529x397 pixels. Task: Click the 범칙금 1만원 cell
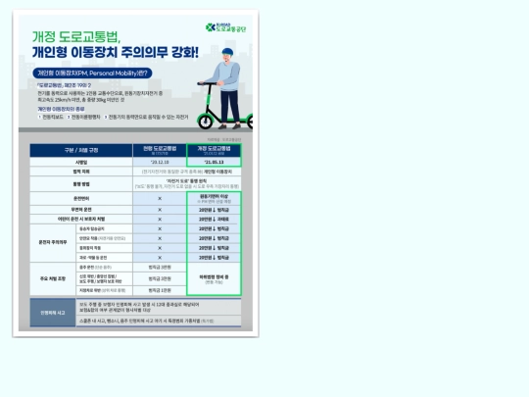160,290
